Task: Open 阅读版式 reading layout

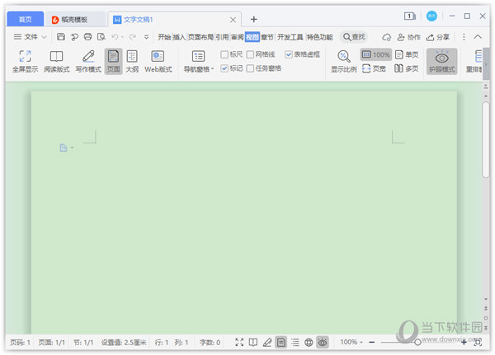Action: (x=56, y=62)
